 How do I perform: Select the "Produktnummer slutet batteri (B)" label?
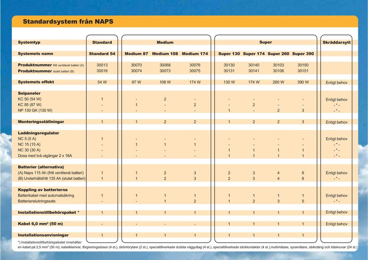pos(46,71)
